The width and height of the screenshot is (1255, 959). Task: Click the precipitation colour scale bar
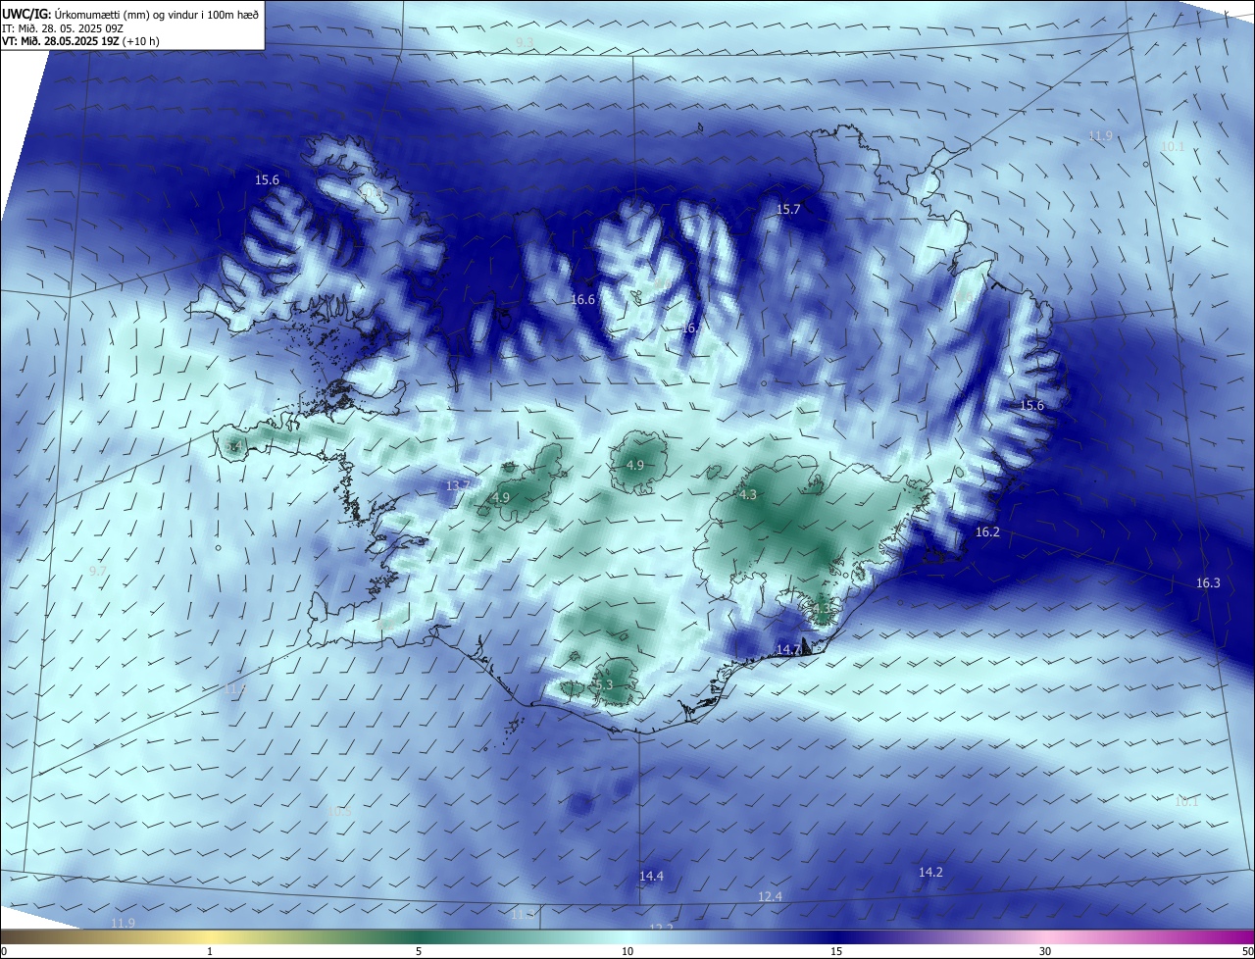tap(627, 937)
